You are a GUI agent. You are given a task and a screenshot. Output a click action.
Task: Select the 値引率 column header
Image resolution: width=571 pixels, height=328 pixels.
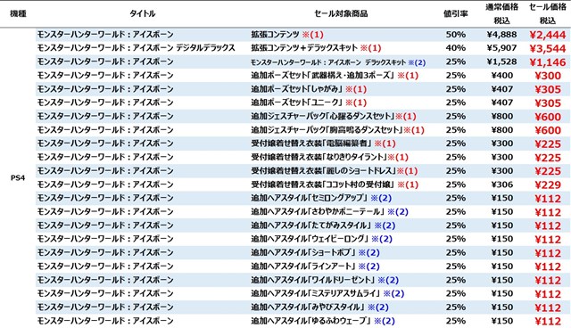tap(455, 14)
